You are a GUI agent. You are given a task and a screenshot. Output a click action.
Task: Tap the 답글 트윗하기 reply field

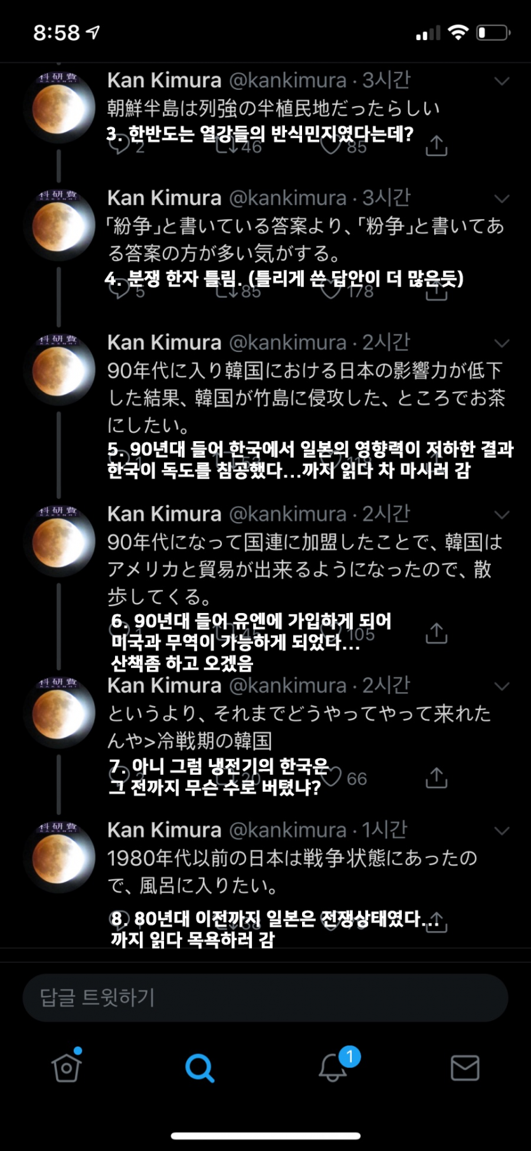265,998
